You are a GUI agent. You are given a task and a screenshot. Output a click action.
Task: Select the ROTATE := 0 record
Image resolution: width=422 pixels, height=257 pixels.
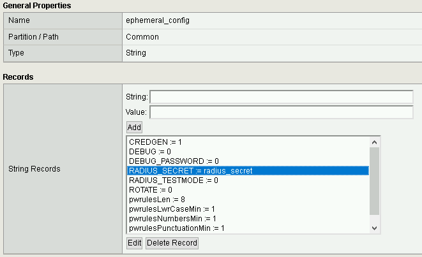point(248,190)
